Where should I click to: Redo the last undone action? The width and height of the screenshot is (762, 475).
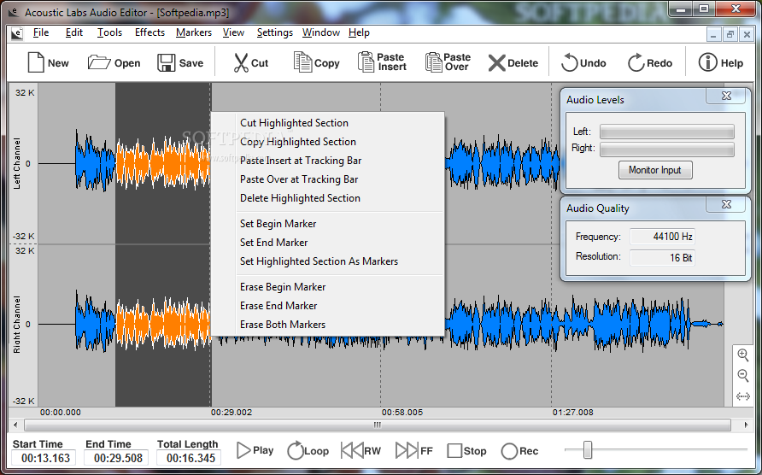coord(650,62)
